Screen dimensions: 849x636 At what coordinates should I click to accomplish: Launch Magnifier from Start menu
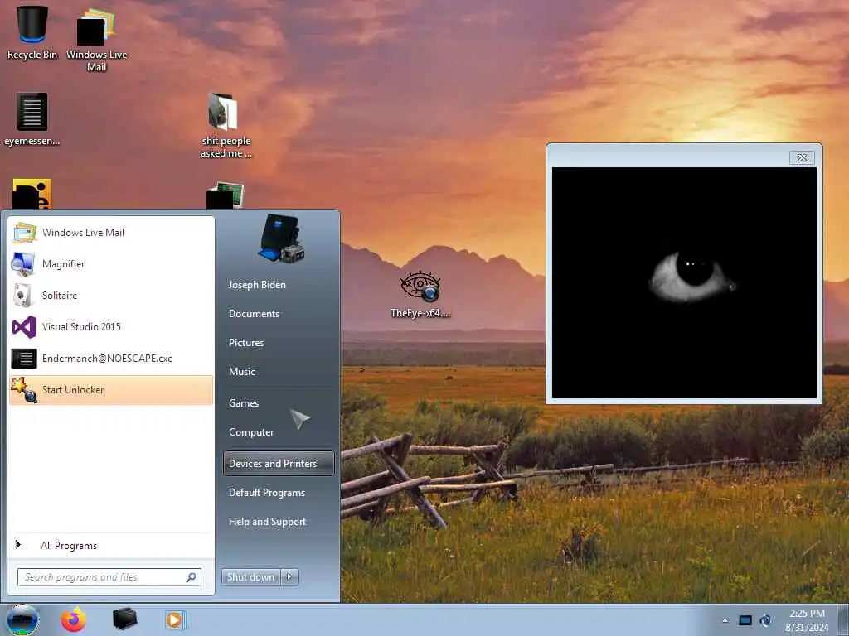[111, 264]
